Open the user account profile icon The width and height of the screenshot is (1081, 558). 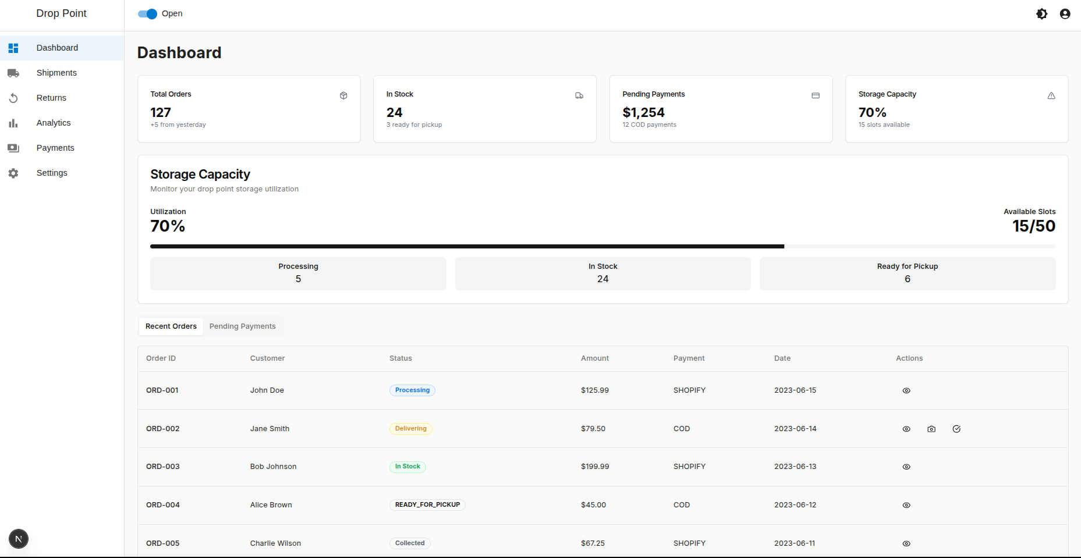click(1065, 14)
